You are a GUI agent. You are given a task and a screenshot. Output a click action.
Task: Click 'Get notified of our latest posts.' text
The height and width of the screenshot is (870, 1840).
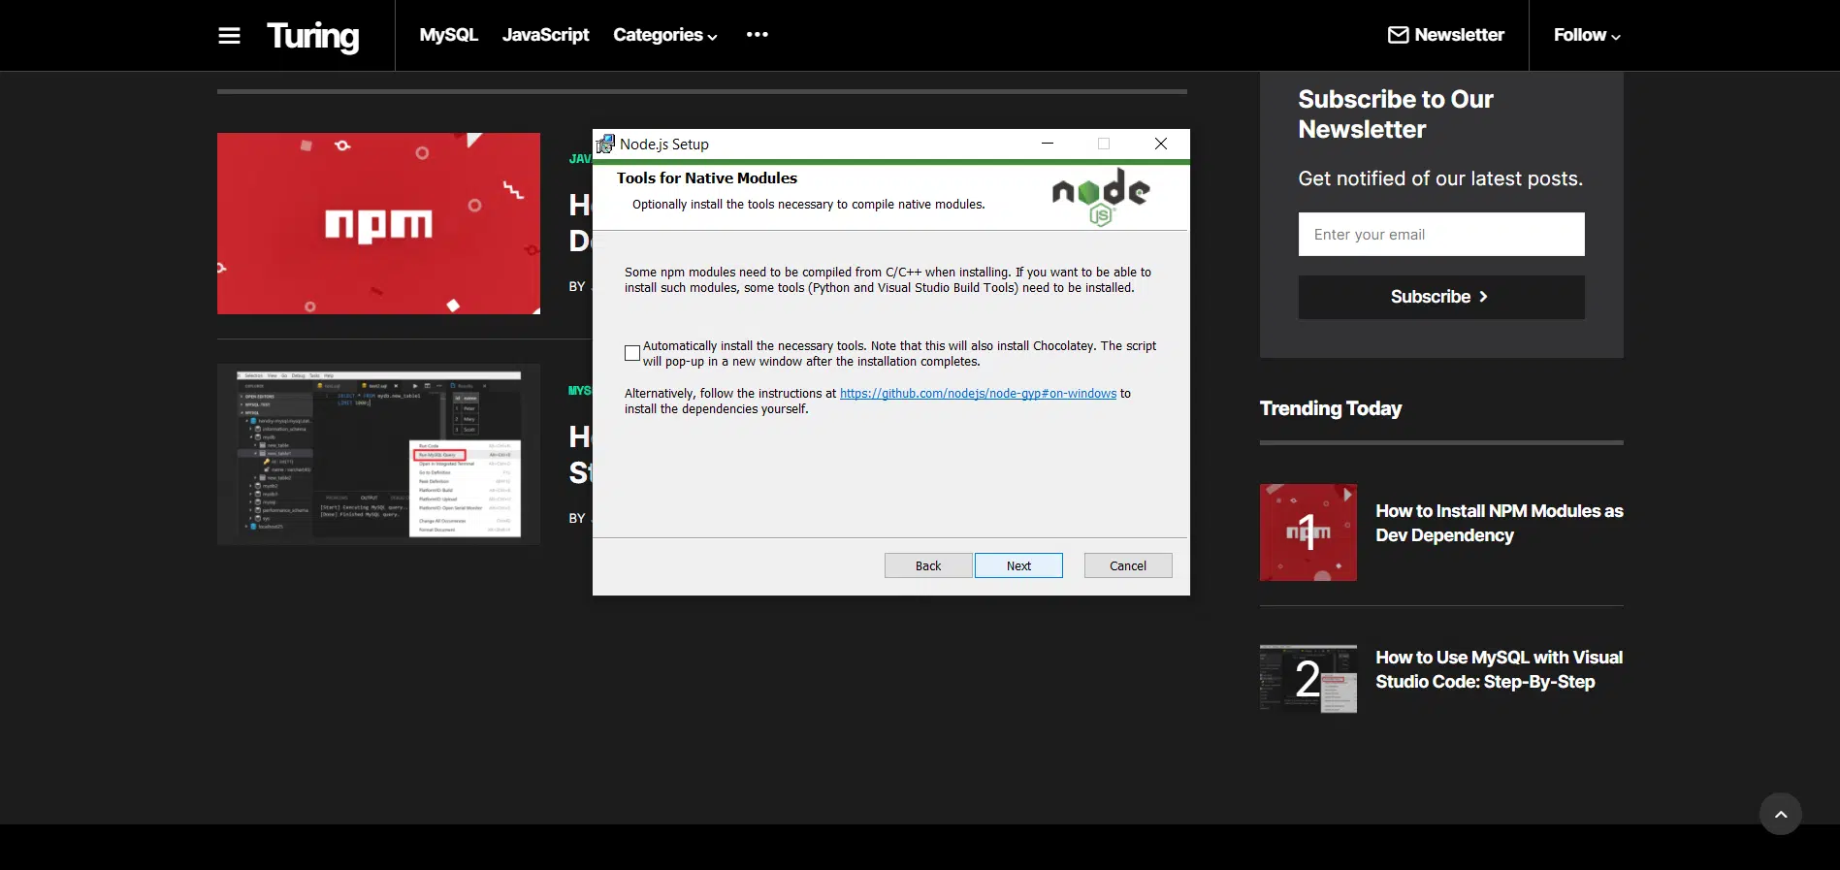(x=1440, y=178)
